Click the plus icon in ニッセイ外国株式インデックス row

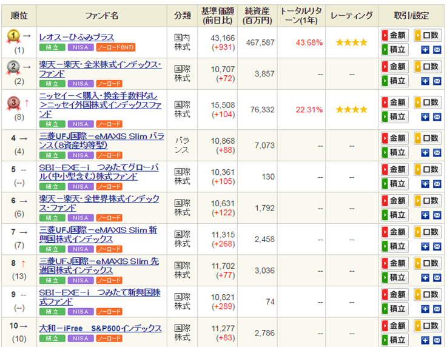(425, 117)
